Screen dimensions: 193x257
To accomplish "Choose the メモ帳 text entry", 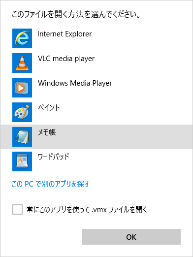I will pos(47,132).
